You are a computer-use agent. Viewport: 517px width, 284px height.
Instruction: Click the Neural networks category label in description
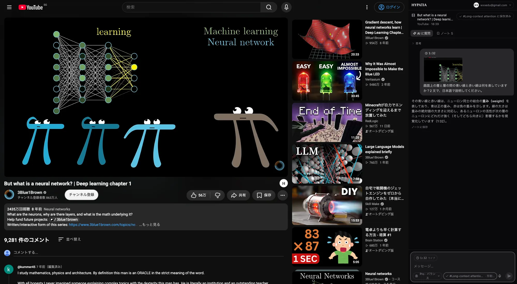click(57, 209)
